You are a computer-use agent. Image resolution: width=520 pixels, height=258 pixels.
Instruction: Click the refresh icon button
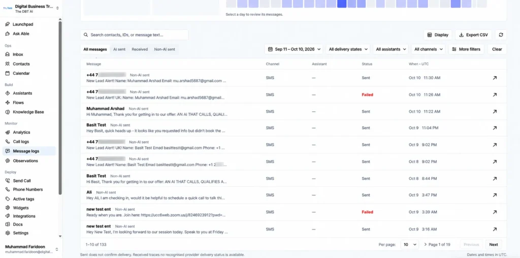[501, 35]
